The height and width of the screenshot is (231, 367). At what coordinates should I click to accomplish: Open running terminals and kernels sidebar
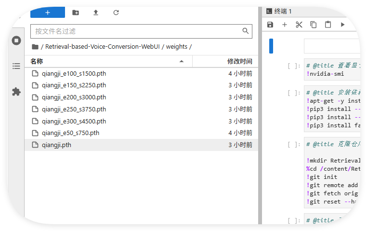click(x=16, y=41)
